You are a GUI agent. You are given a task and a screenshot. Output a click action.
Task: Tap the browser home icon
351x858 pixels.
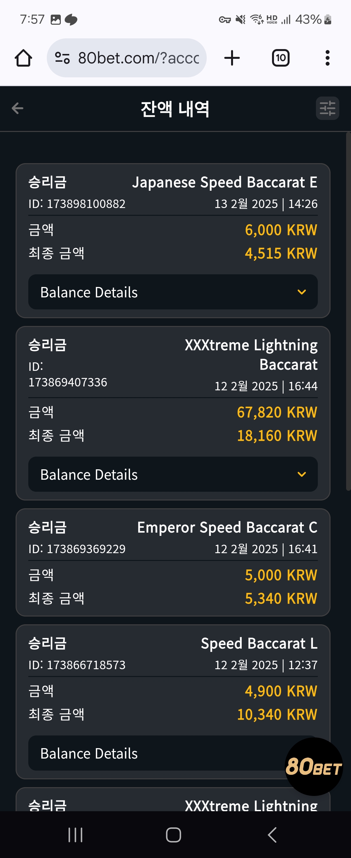click(x=23, y=58)
